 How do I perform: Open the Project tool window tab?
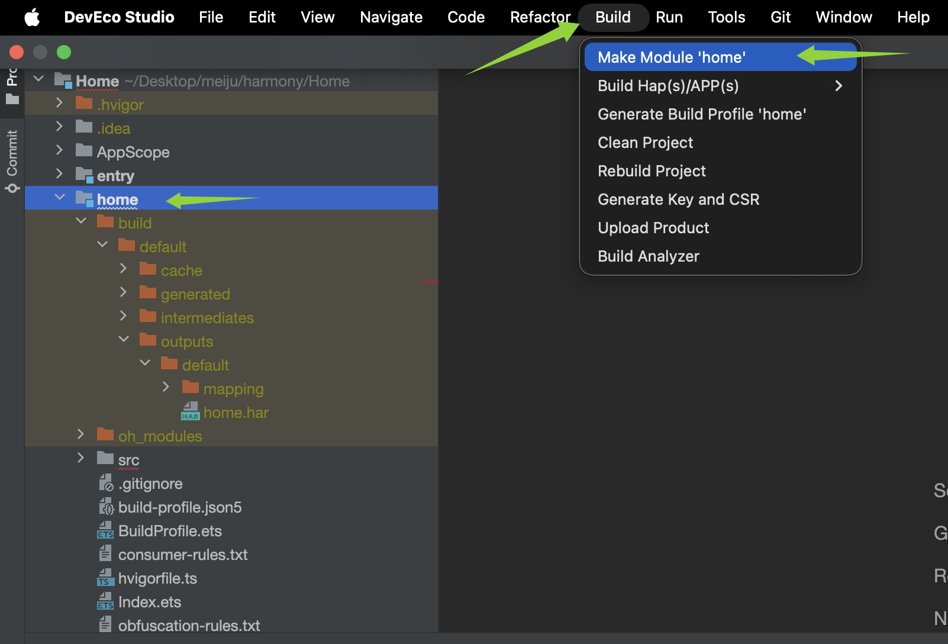(x=12, y=87)
